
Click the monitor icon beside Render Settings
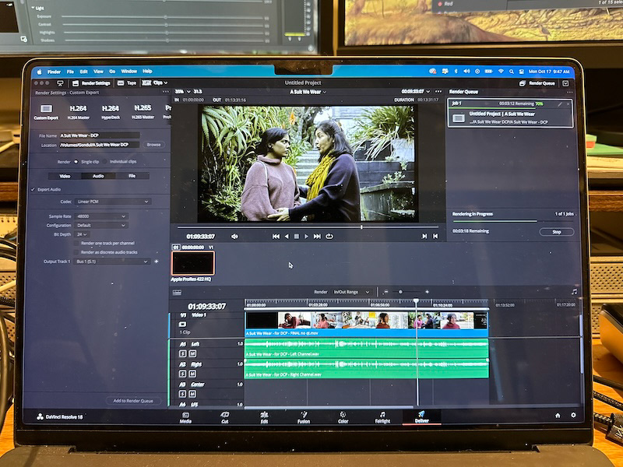(61, 83)
